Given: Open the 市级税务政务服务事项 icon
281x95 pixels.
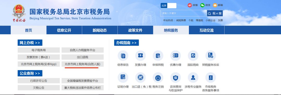Looking at the screenshot, I should click(210, 77).
